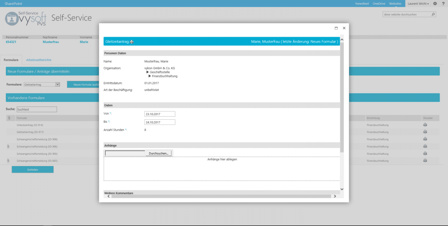Print the Schwangerschaftsmeldung (ID: 908) form
Viewport: 448px width, 226px height.
click(425, 139)
